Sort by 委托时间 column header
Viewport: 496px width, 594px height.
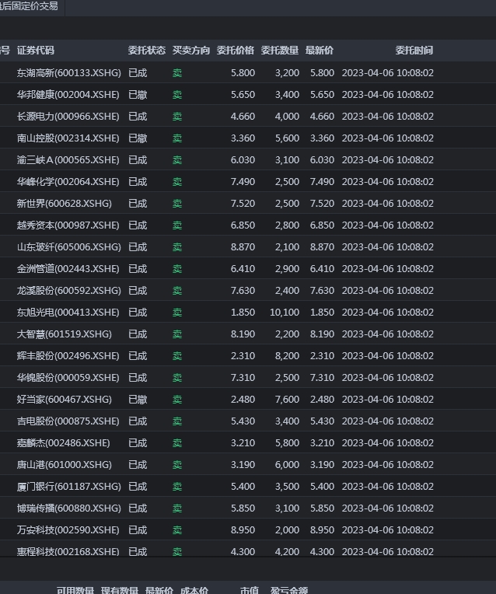pos(414,51)
